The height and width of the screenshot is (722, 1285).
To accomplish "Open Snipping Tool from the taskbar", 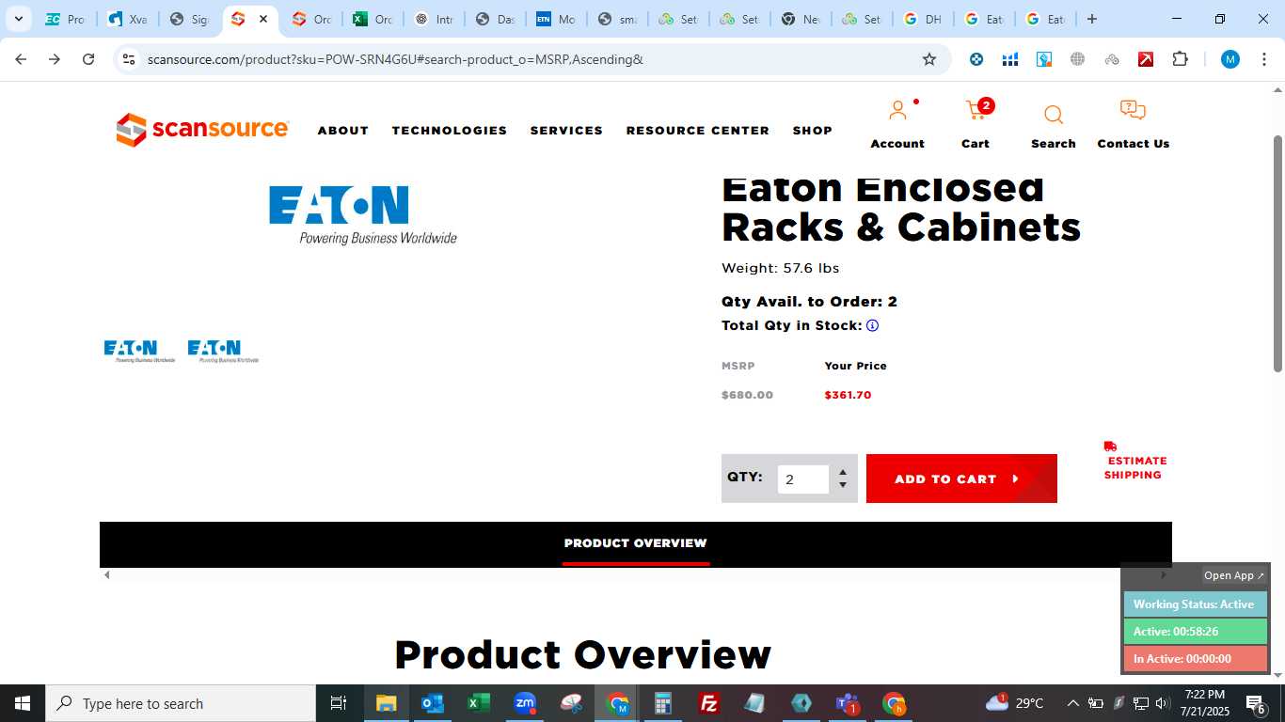I will coord(571,703).
